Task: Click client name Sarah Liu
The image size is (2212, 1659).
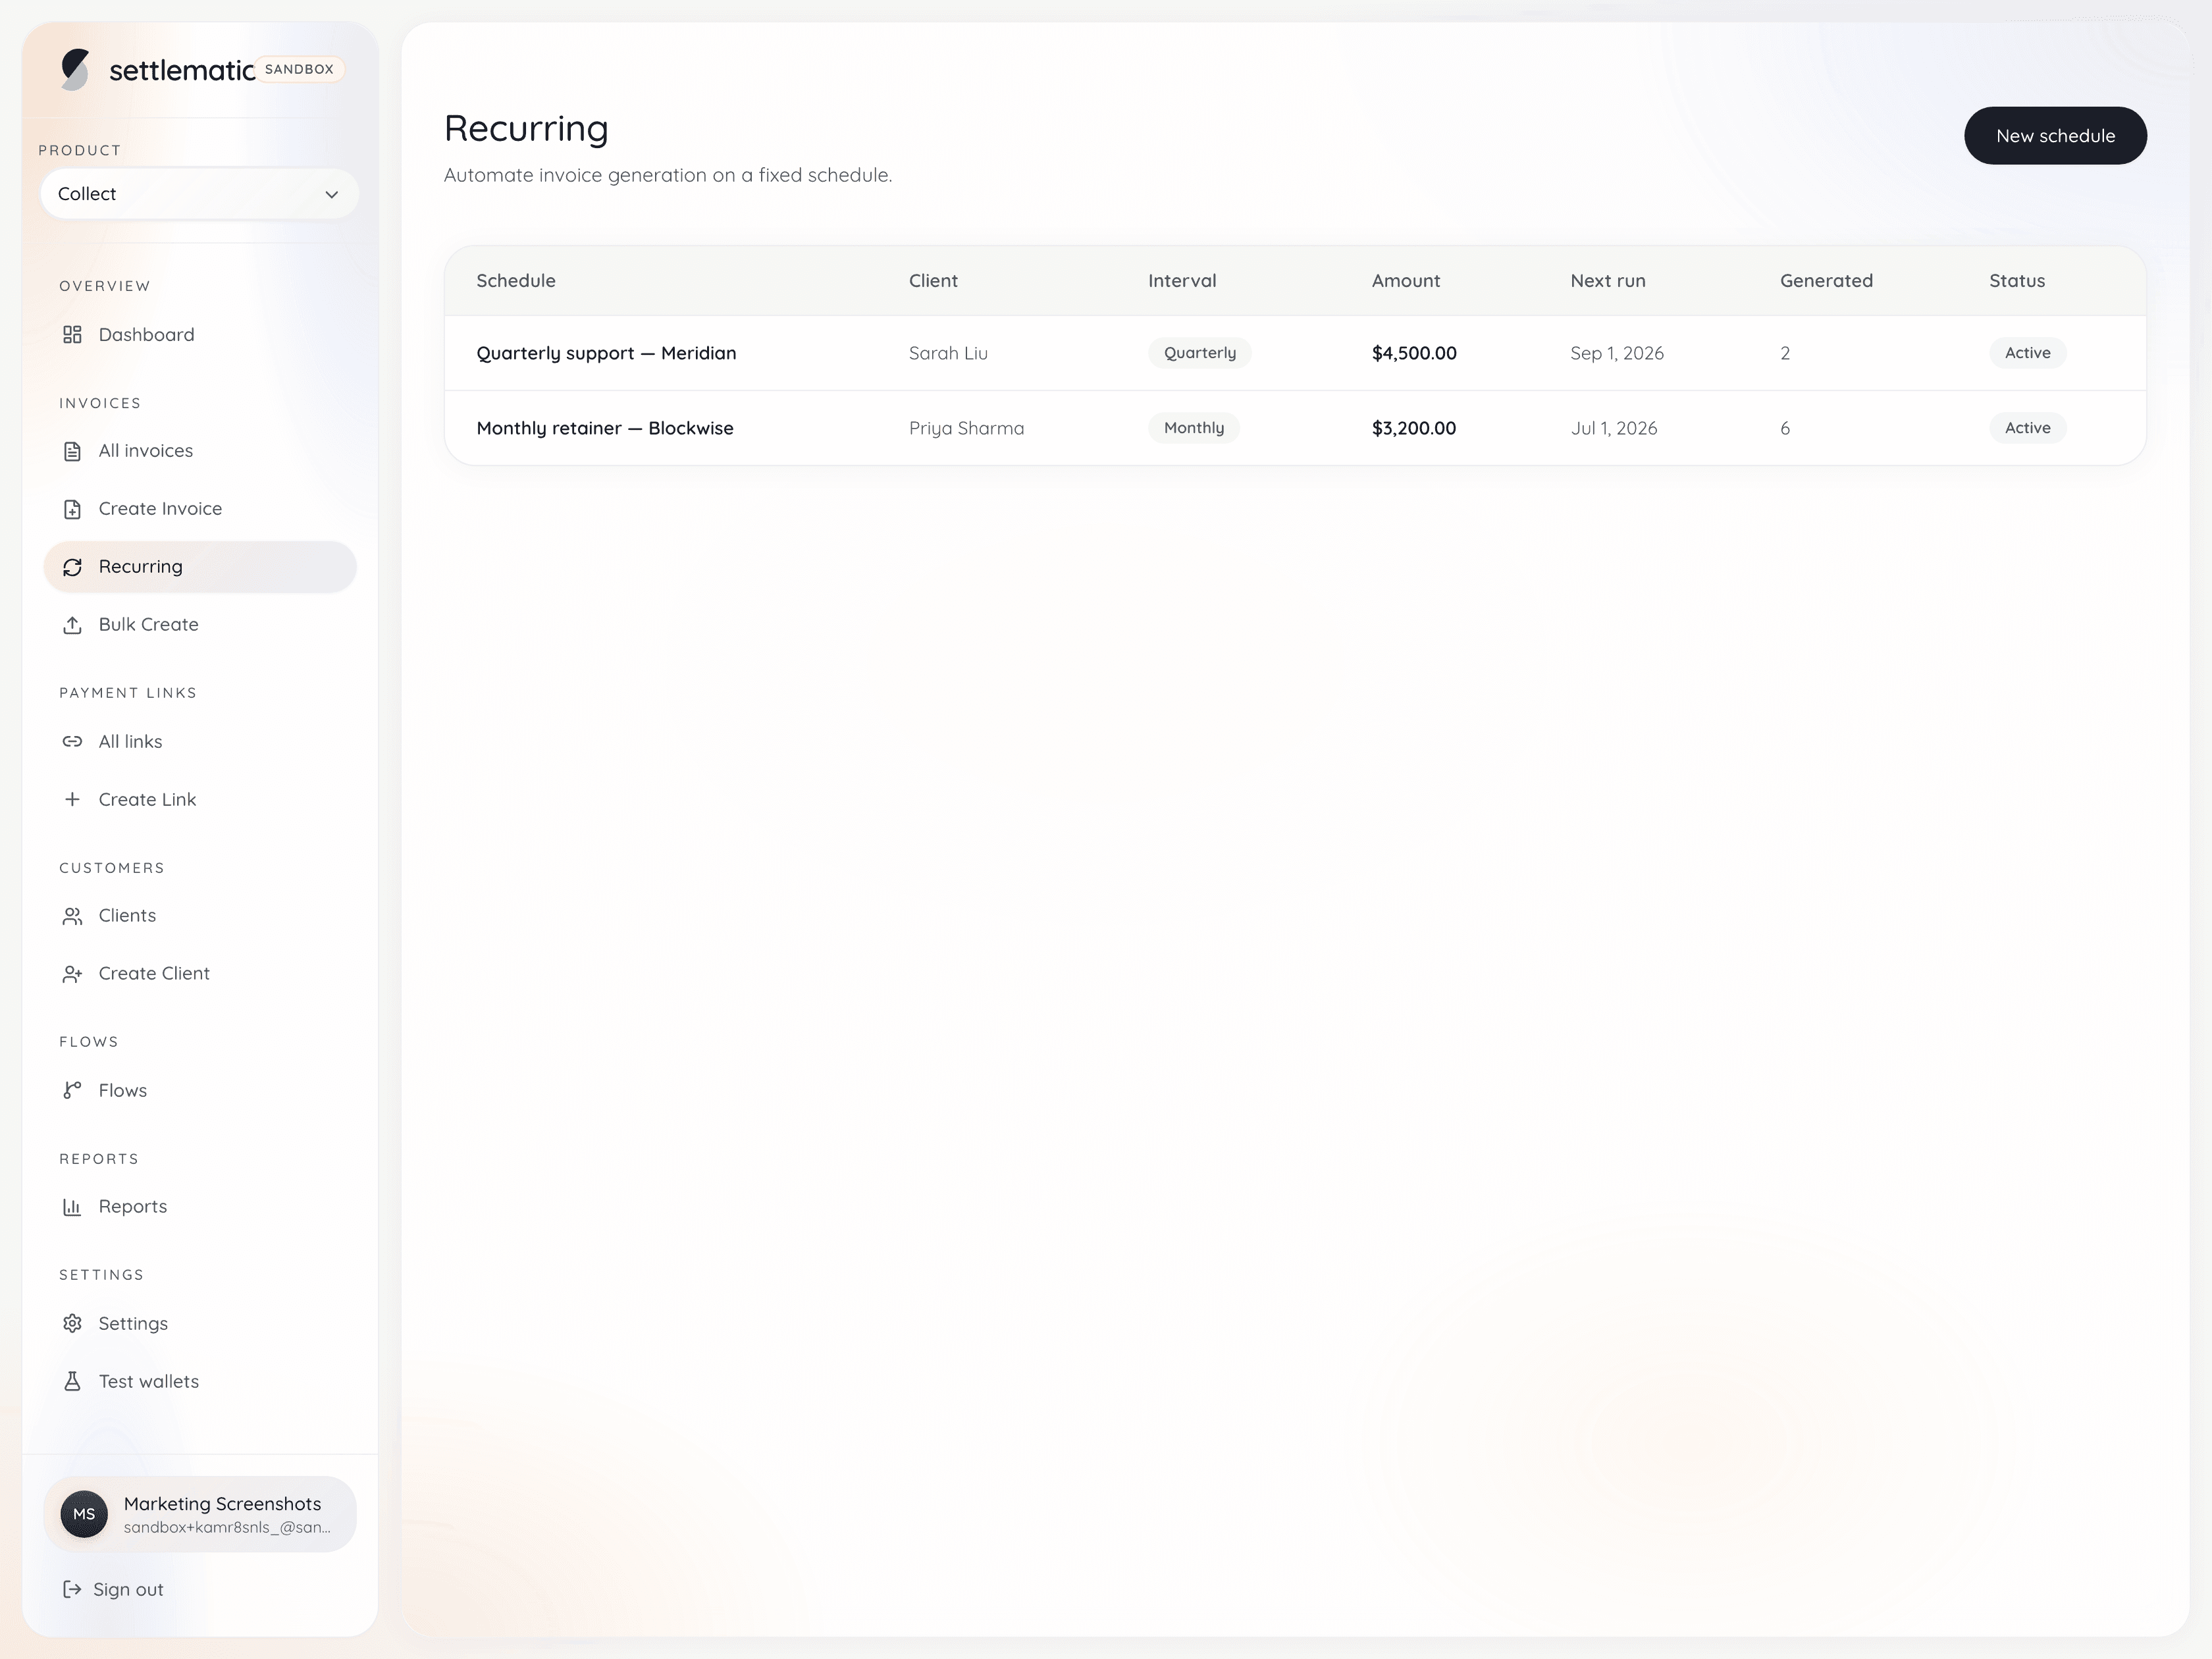Action: tap(948, 353)
